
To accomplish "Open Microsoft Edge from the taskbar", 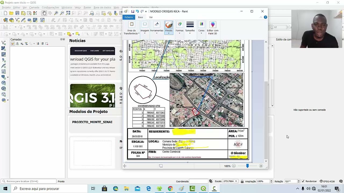I will [148, 189].
